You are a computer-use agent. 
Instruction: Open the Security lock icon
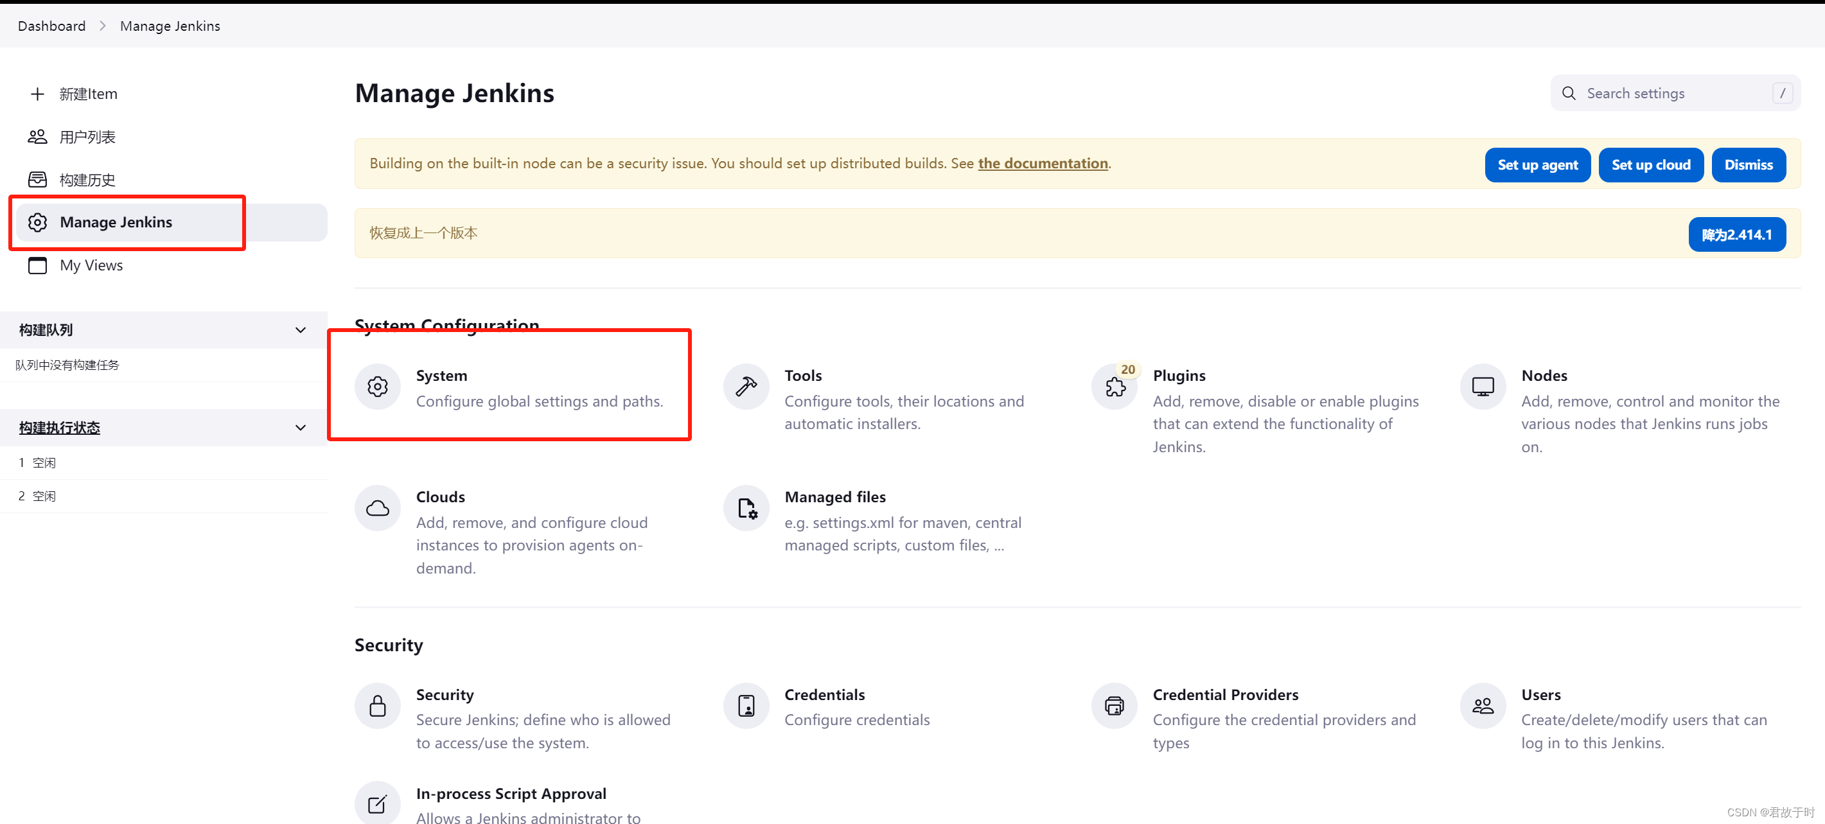(x=378, y=706)
